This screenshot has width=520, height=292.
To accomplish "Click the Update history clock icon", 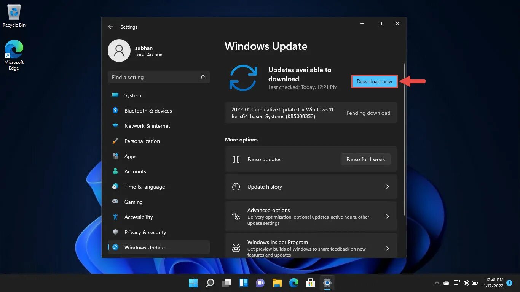I will click(236, 187).
